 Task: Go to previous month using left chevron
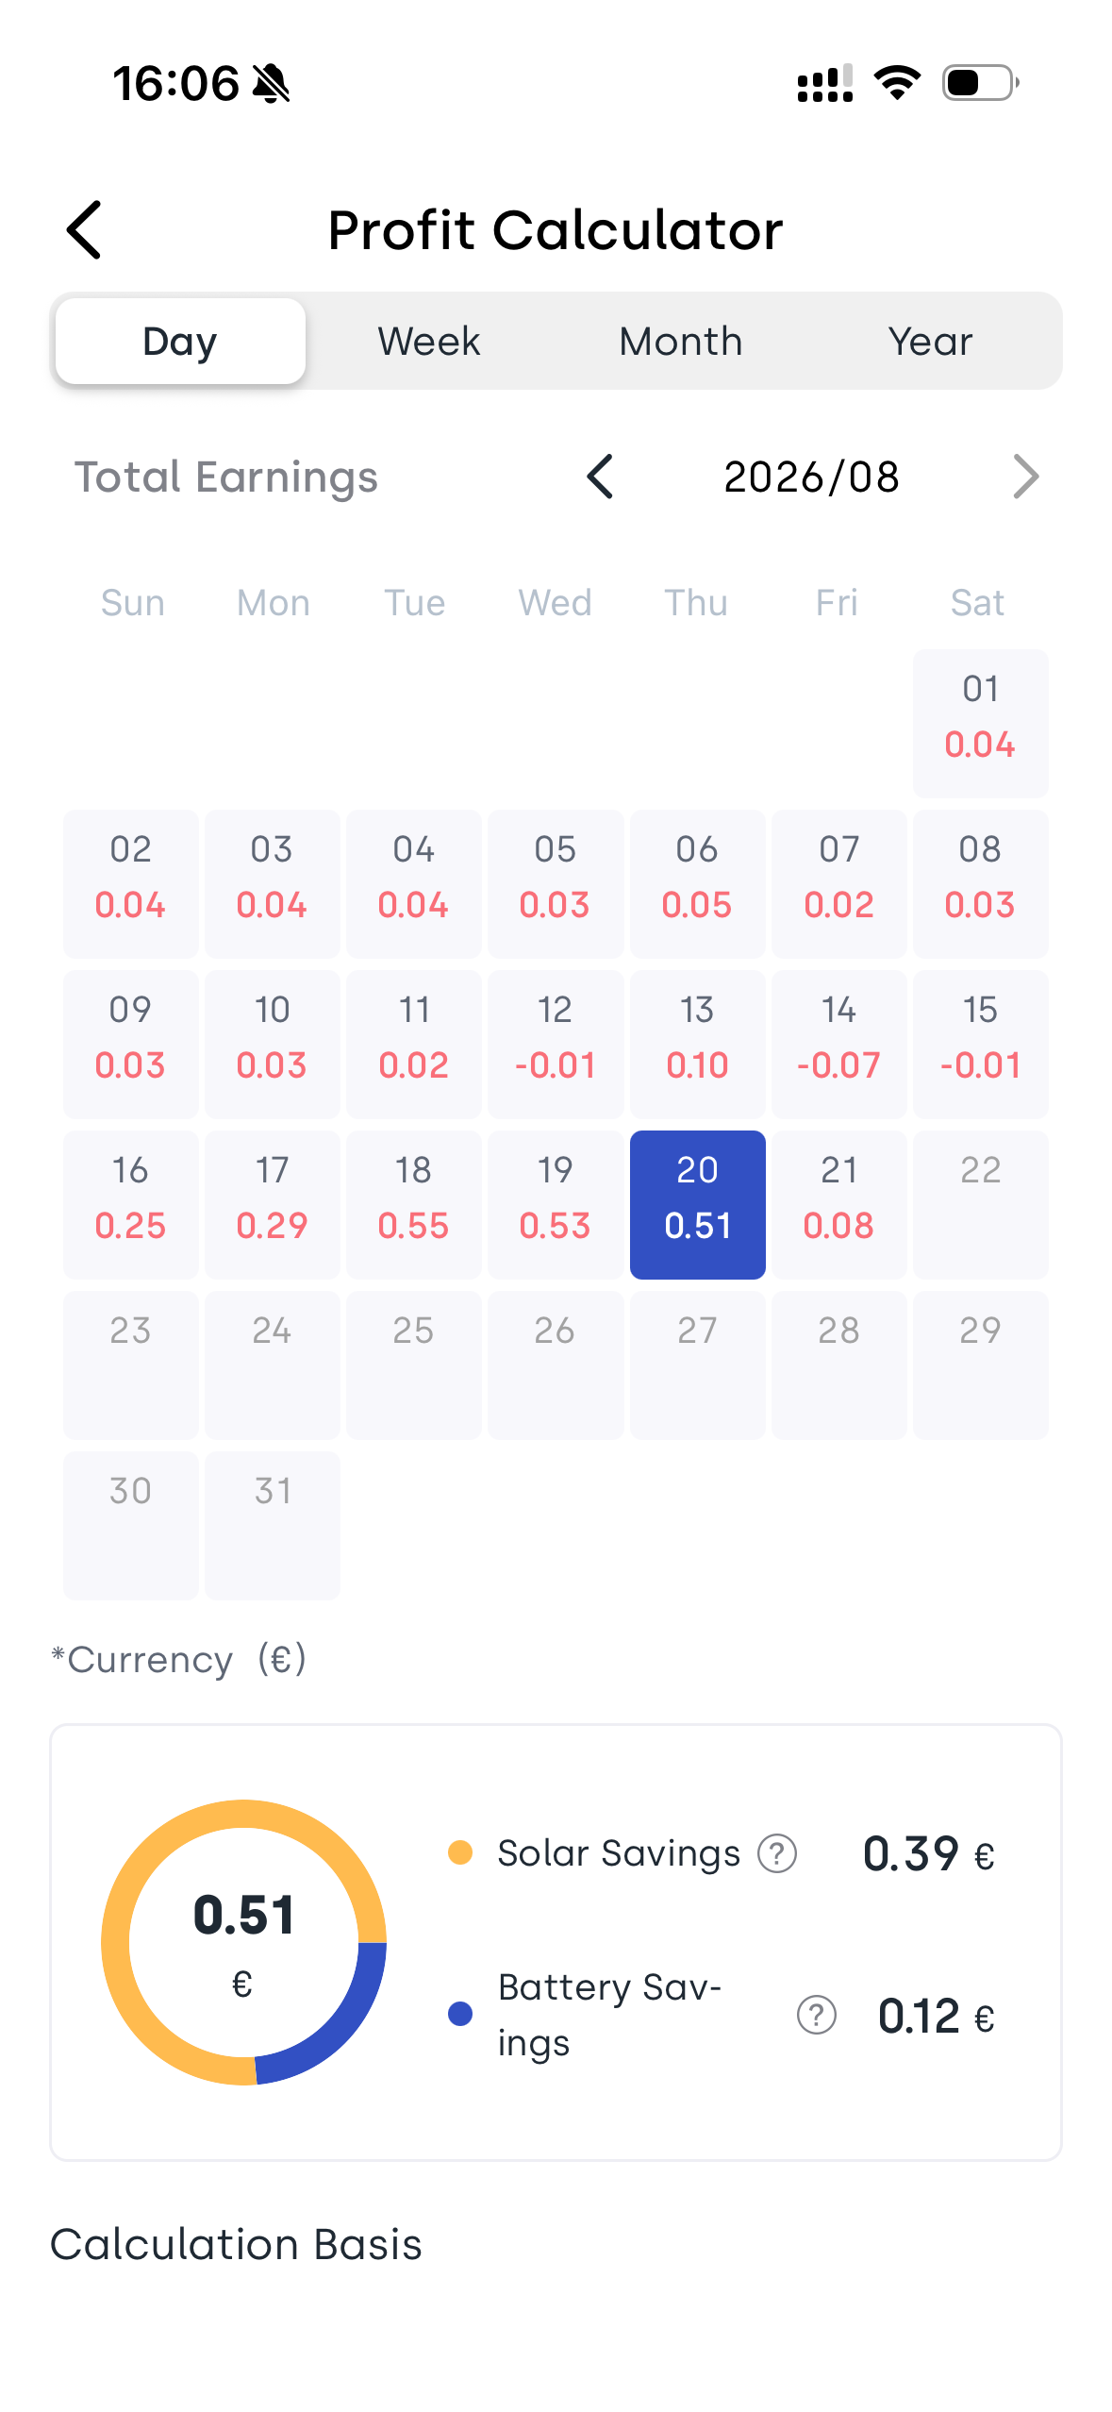click(x=600, y=477)
